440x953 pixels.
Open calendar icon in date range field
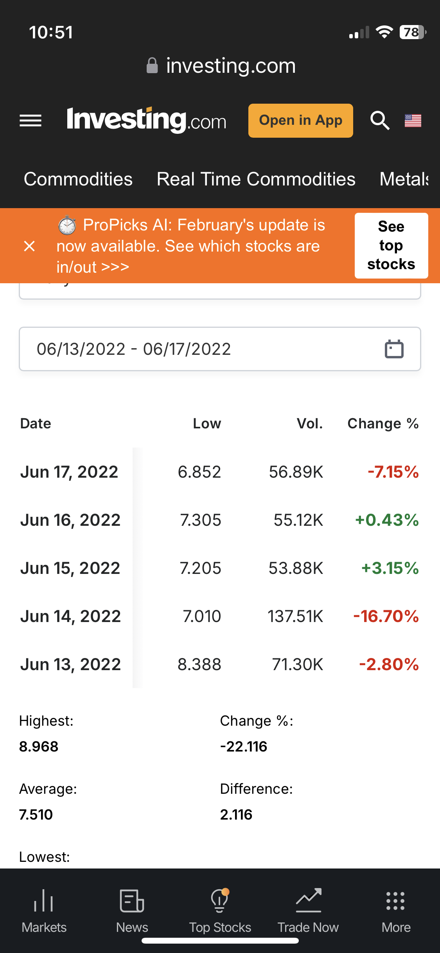click(x=394, y=349)
